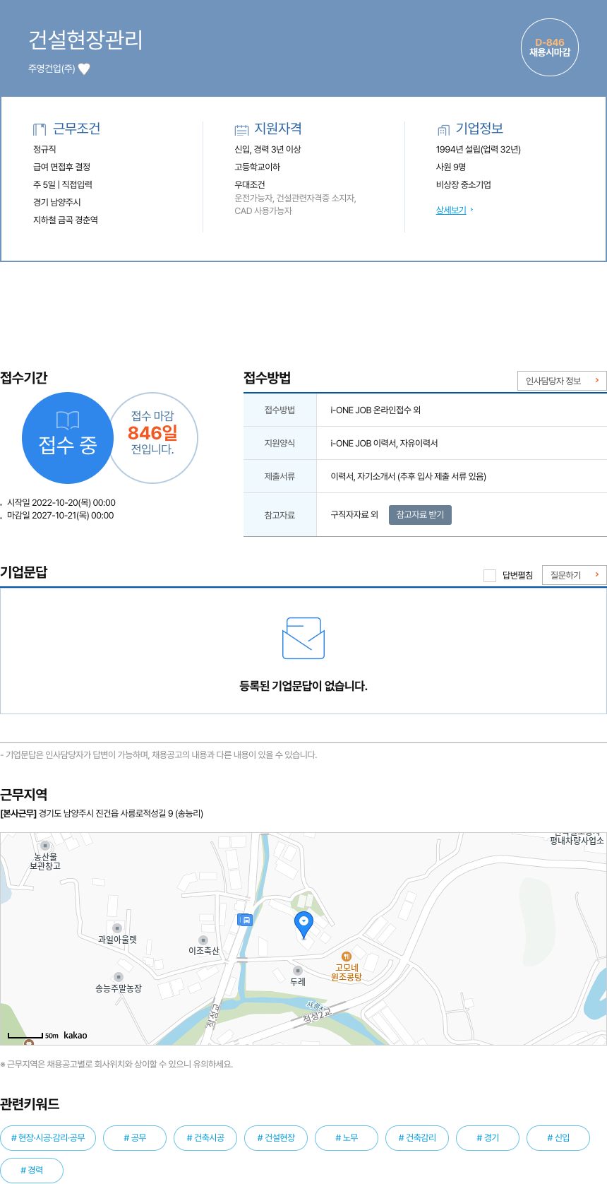This screenshot has width=607, height=1184.
Task: Click the job title 건설현장관리
Action: point(85,40)
